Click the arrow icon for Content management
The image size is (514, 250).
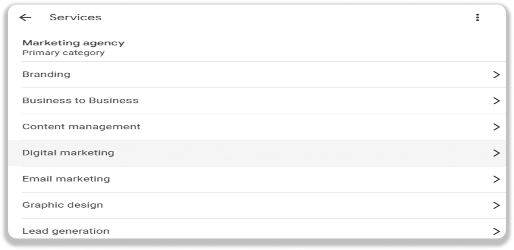[496, 127]
